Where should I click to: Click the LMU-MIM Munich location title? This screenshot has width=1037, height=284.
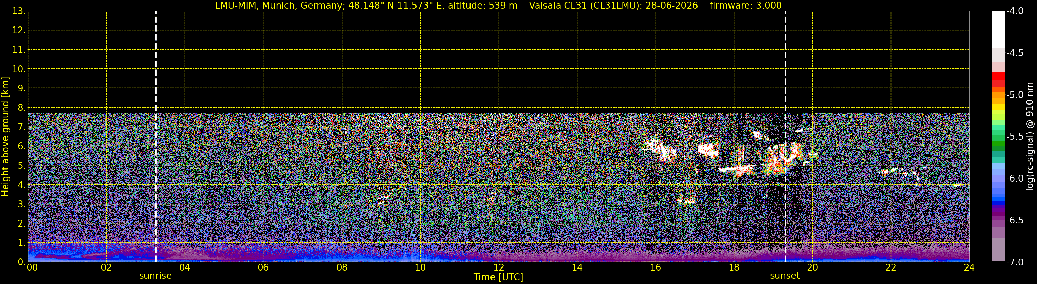click(x=366, y=6)
